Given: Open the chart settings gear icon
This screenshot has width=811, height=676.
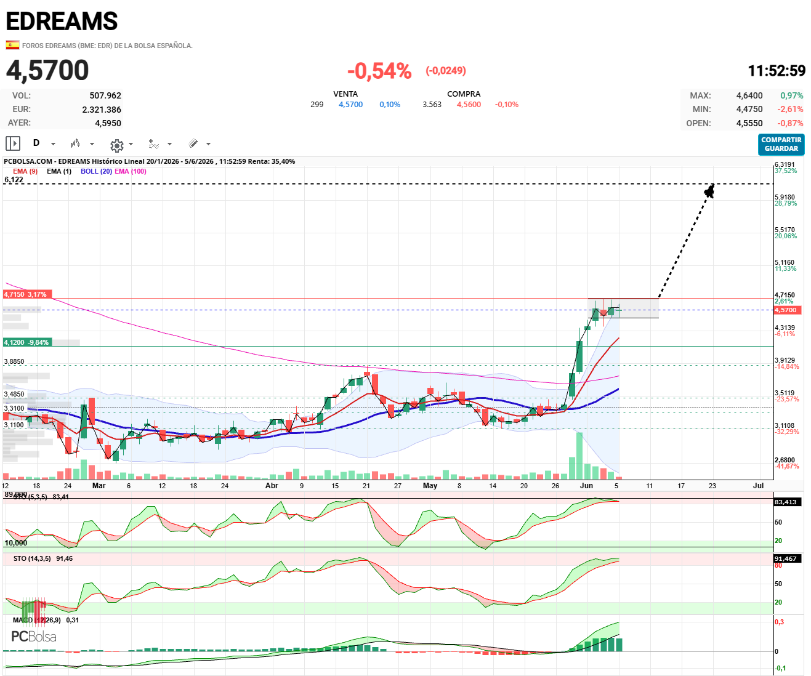Looking at the screenshot, I should pos(116,145).
